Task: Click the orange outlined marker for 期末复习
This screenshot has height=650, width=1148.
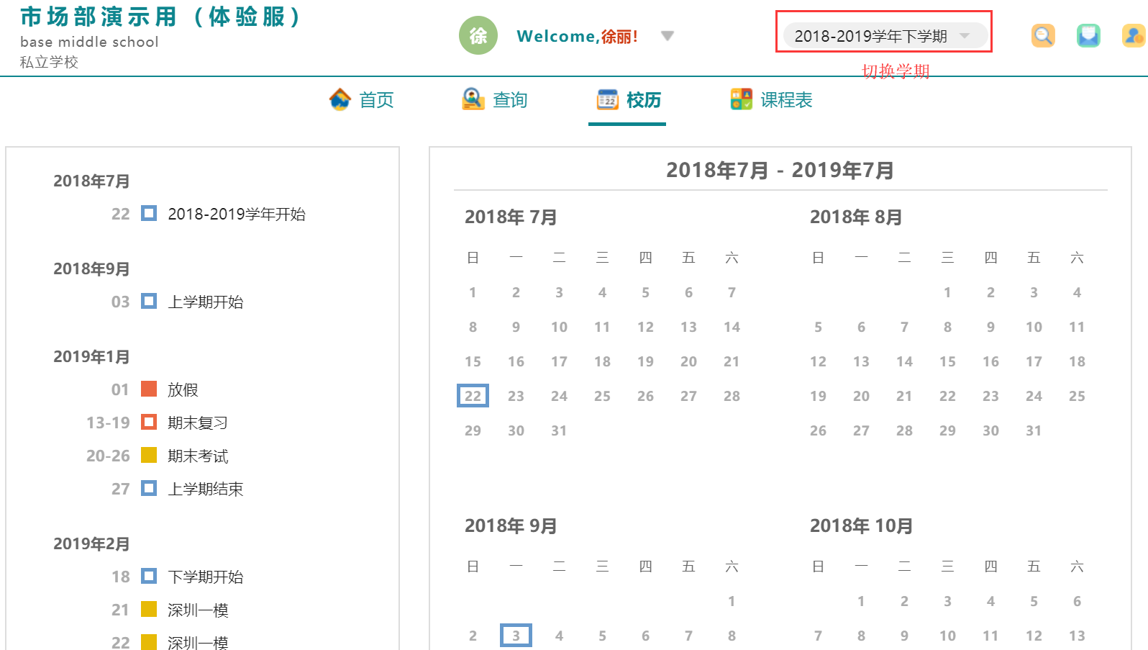Action: (149, 422)
